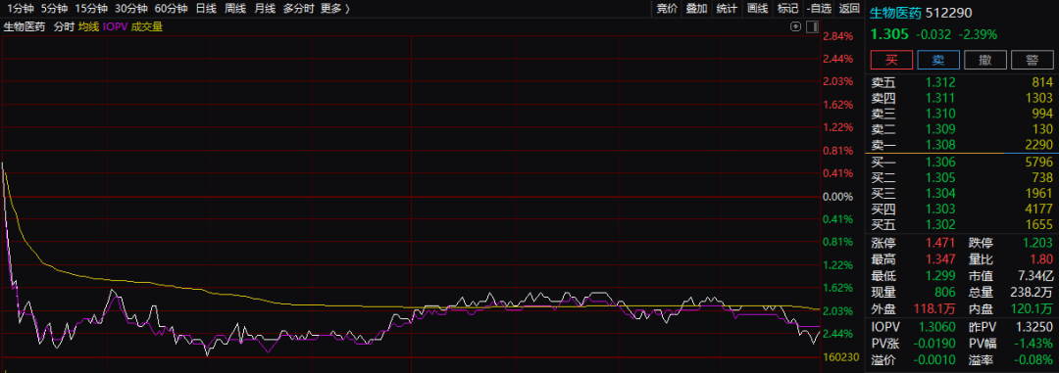Click the 涨停 value 1.471
This screenshot has width=1059, height=373.
940,243
